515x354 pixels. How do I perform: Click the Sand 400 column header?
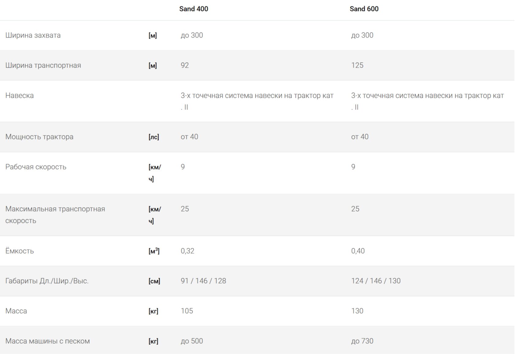click(193, 9)
